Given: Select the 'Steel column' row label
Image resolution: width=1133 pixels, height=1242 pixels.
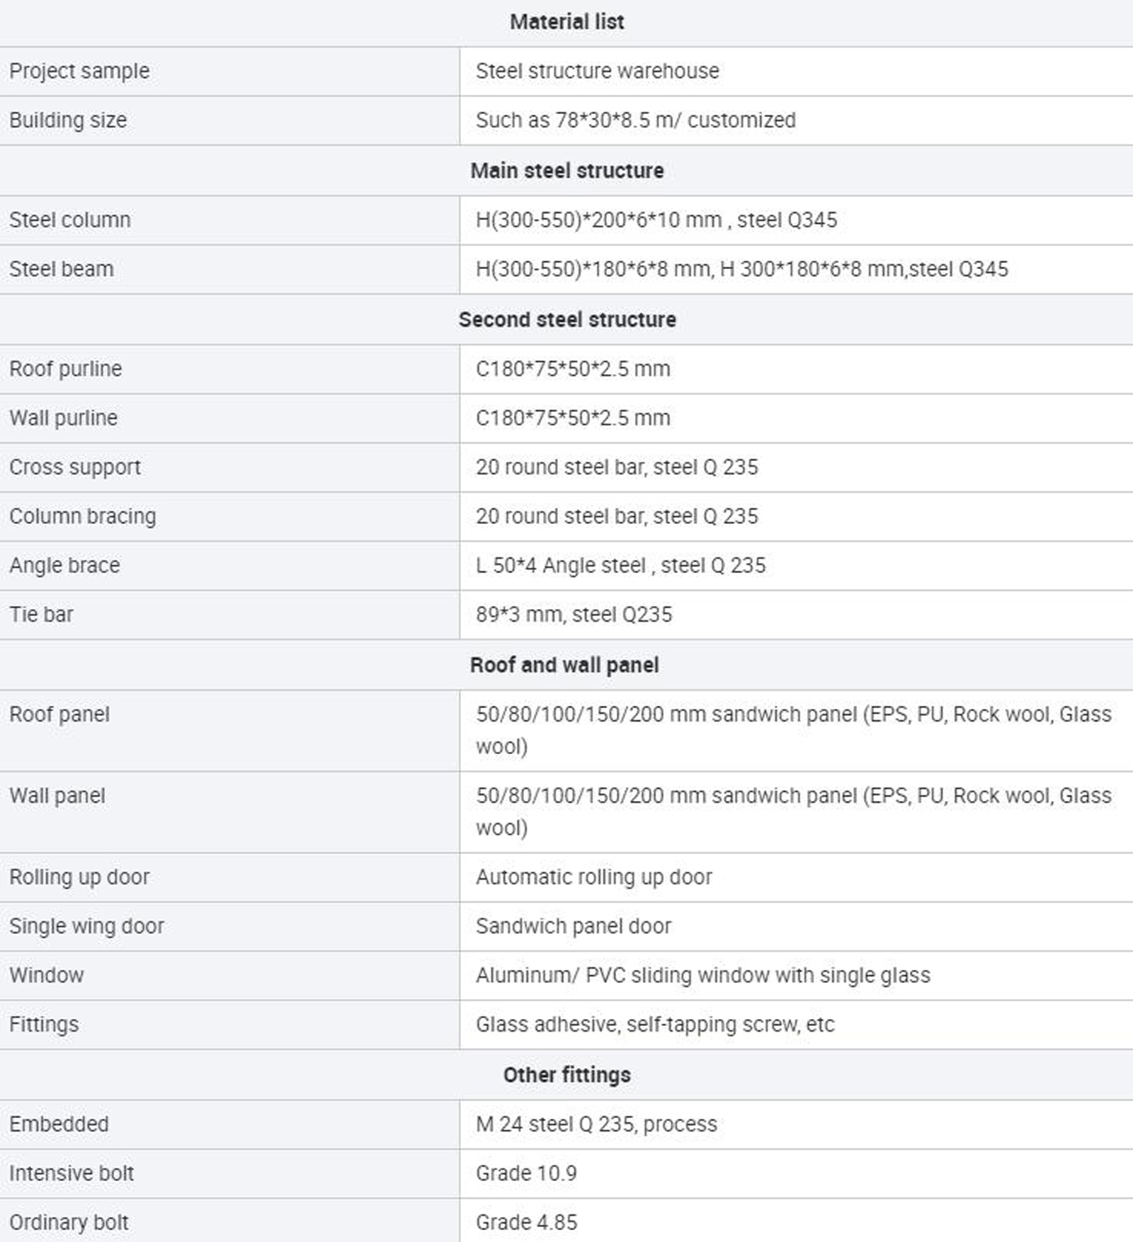Looking at the screenshot, I should pos(70,220).
